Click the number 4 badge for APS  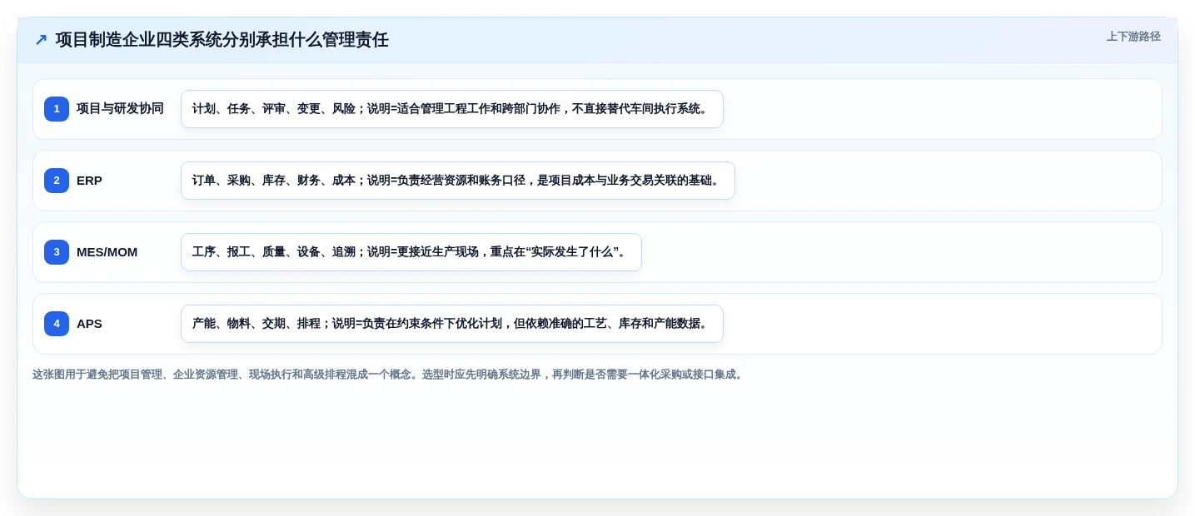(x=57, y=324)
